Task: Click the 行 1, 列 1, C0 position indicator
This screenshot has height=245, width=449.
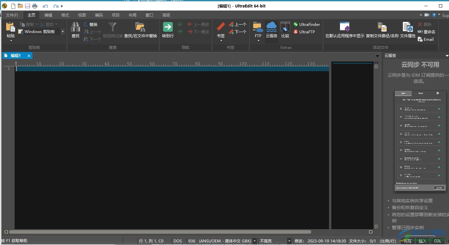Action: 151,241
